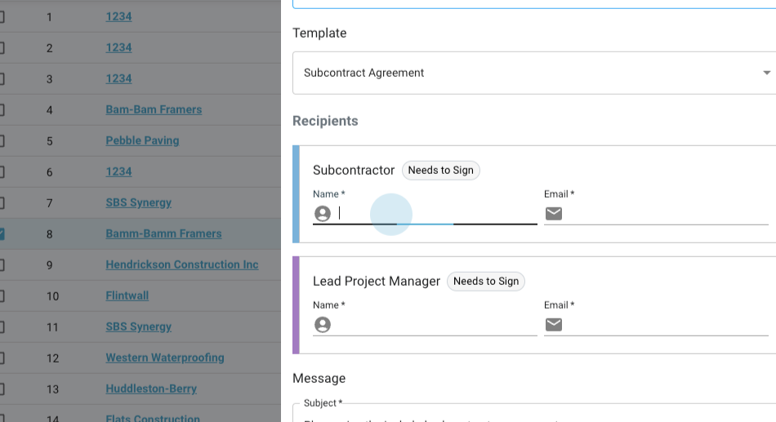Click the Subcontractor email envelope icon
776x422 pixels.
(x=554, y=214)
